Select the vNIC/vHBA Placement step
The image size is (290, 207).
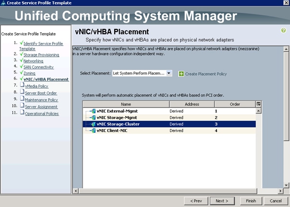pos(46,79)
